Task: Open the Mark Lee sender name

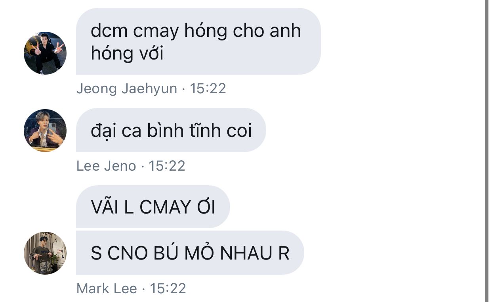Action: pos(107,289)
